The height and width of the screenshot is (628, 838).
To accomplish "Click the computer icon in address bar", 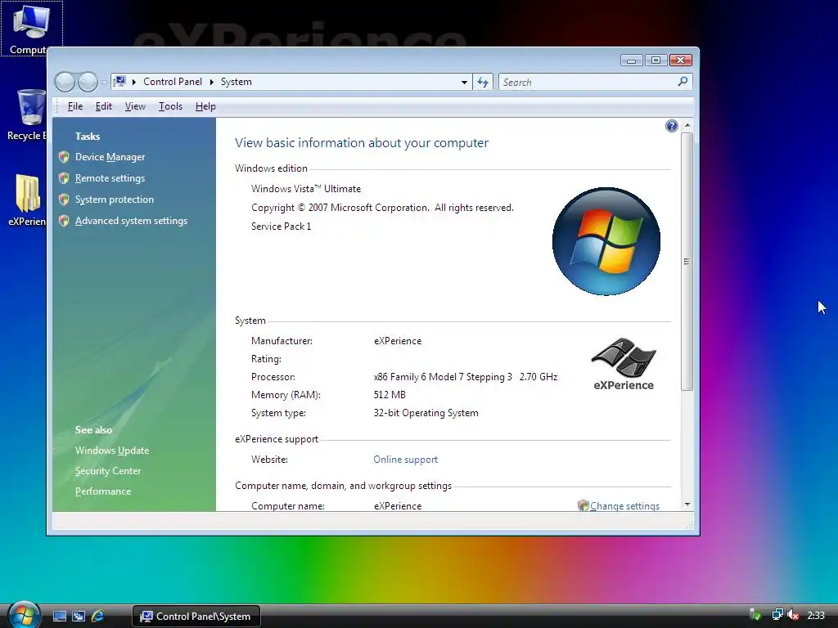I will point(119,81).
